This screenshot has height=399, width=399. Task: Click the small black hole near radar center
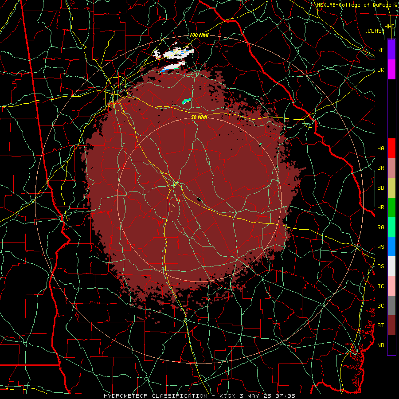(x=199, y=199)
